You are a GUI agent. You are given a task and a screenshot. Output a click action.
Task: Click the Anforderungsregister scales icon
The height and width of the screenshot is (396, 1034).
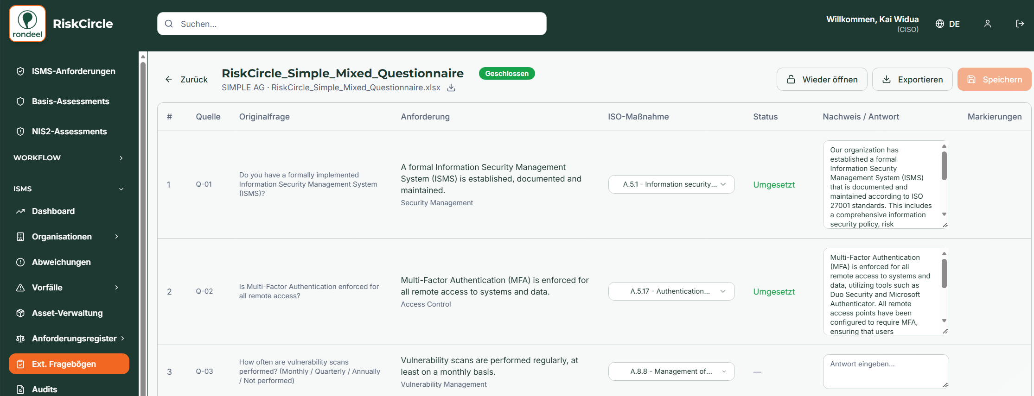point(20,339)
